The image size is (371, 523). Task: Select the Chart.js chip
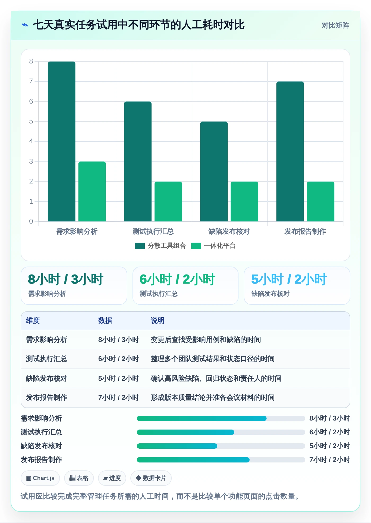[x=40, y=478]
